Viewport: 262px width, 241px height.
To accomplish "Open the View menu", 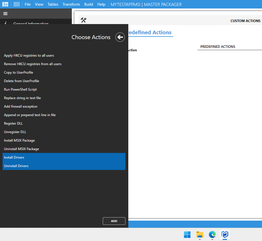I will [39, 4].
